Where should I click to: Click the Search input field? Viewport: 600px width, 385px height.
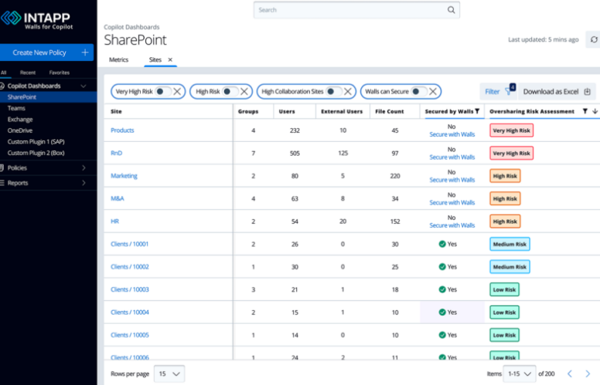point(348,10)
